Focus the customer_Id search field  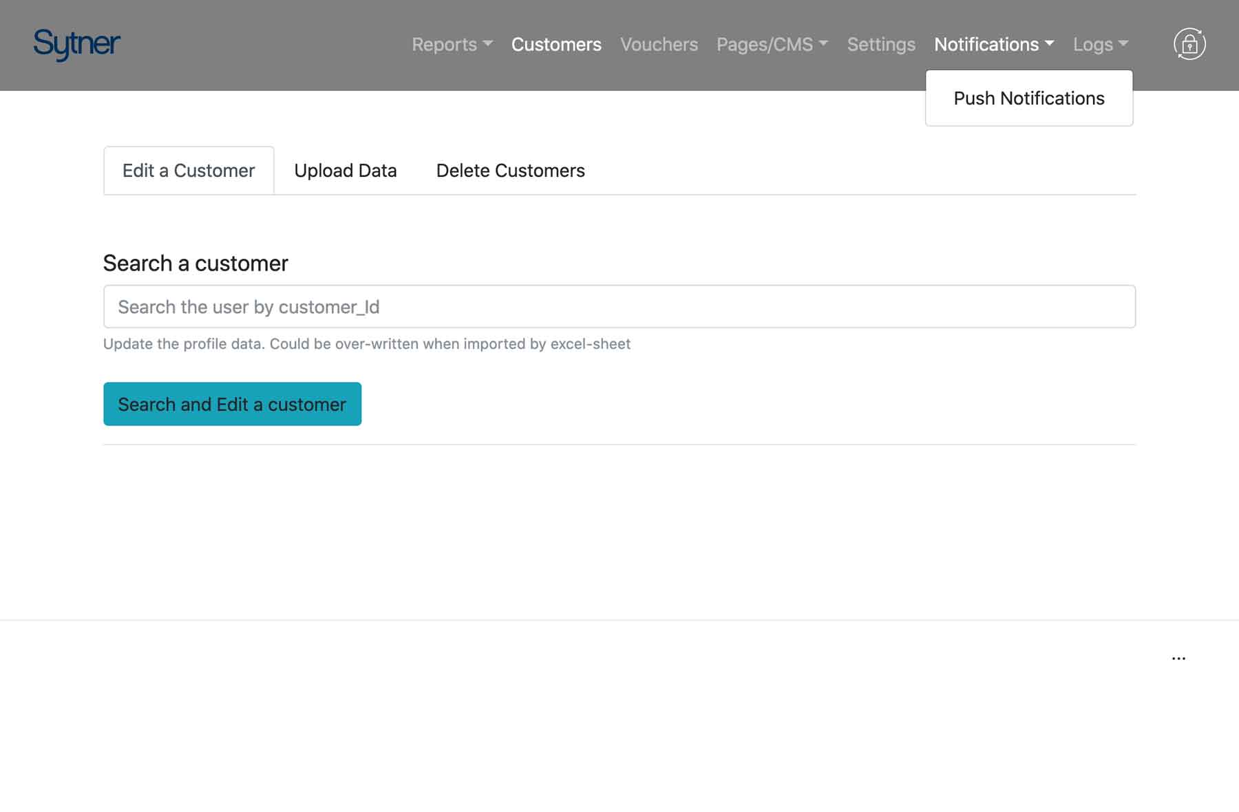coord(619,307)
